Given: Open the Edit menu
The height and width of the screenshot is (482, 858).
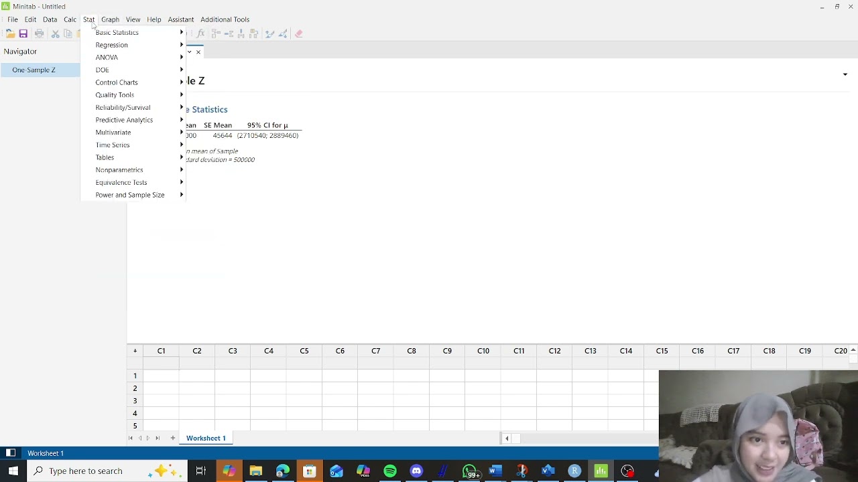Looking at the screenshot, I should tap(30, 19).
